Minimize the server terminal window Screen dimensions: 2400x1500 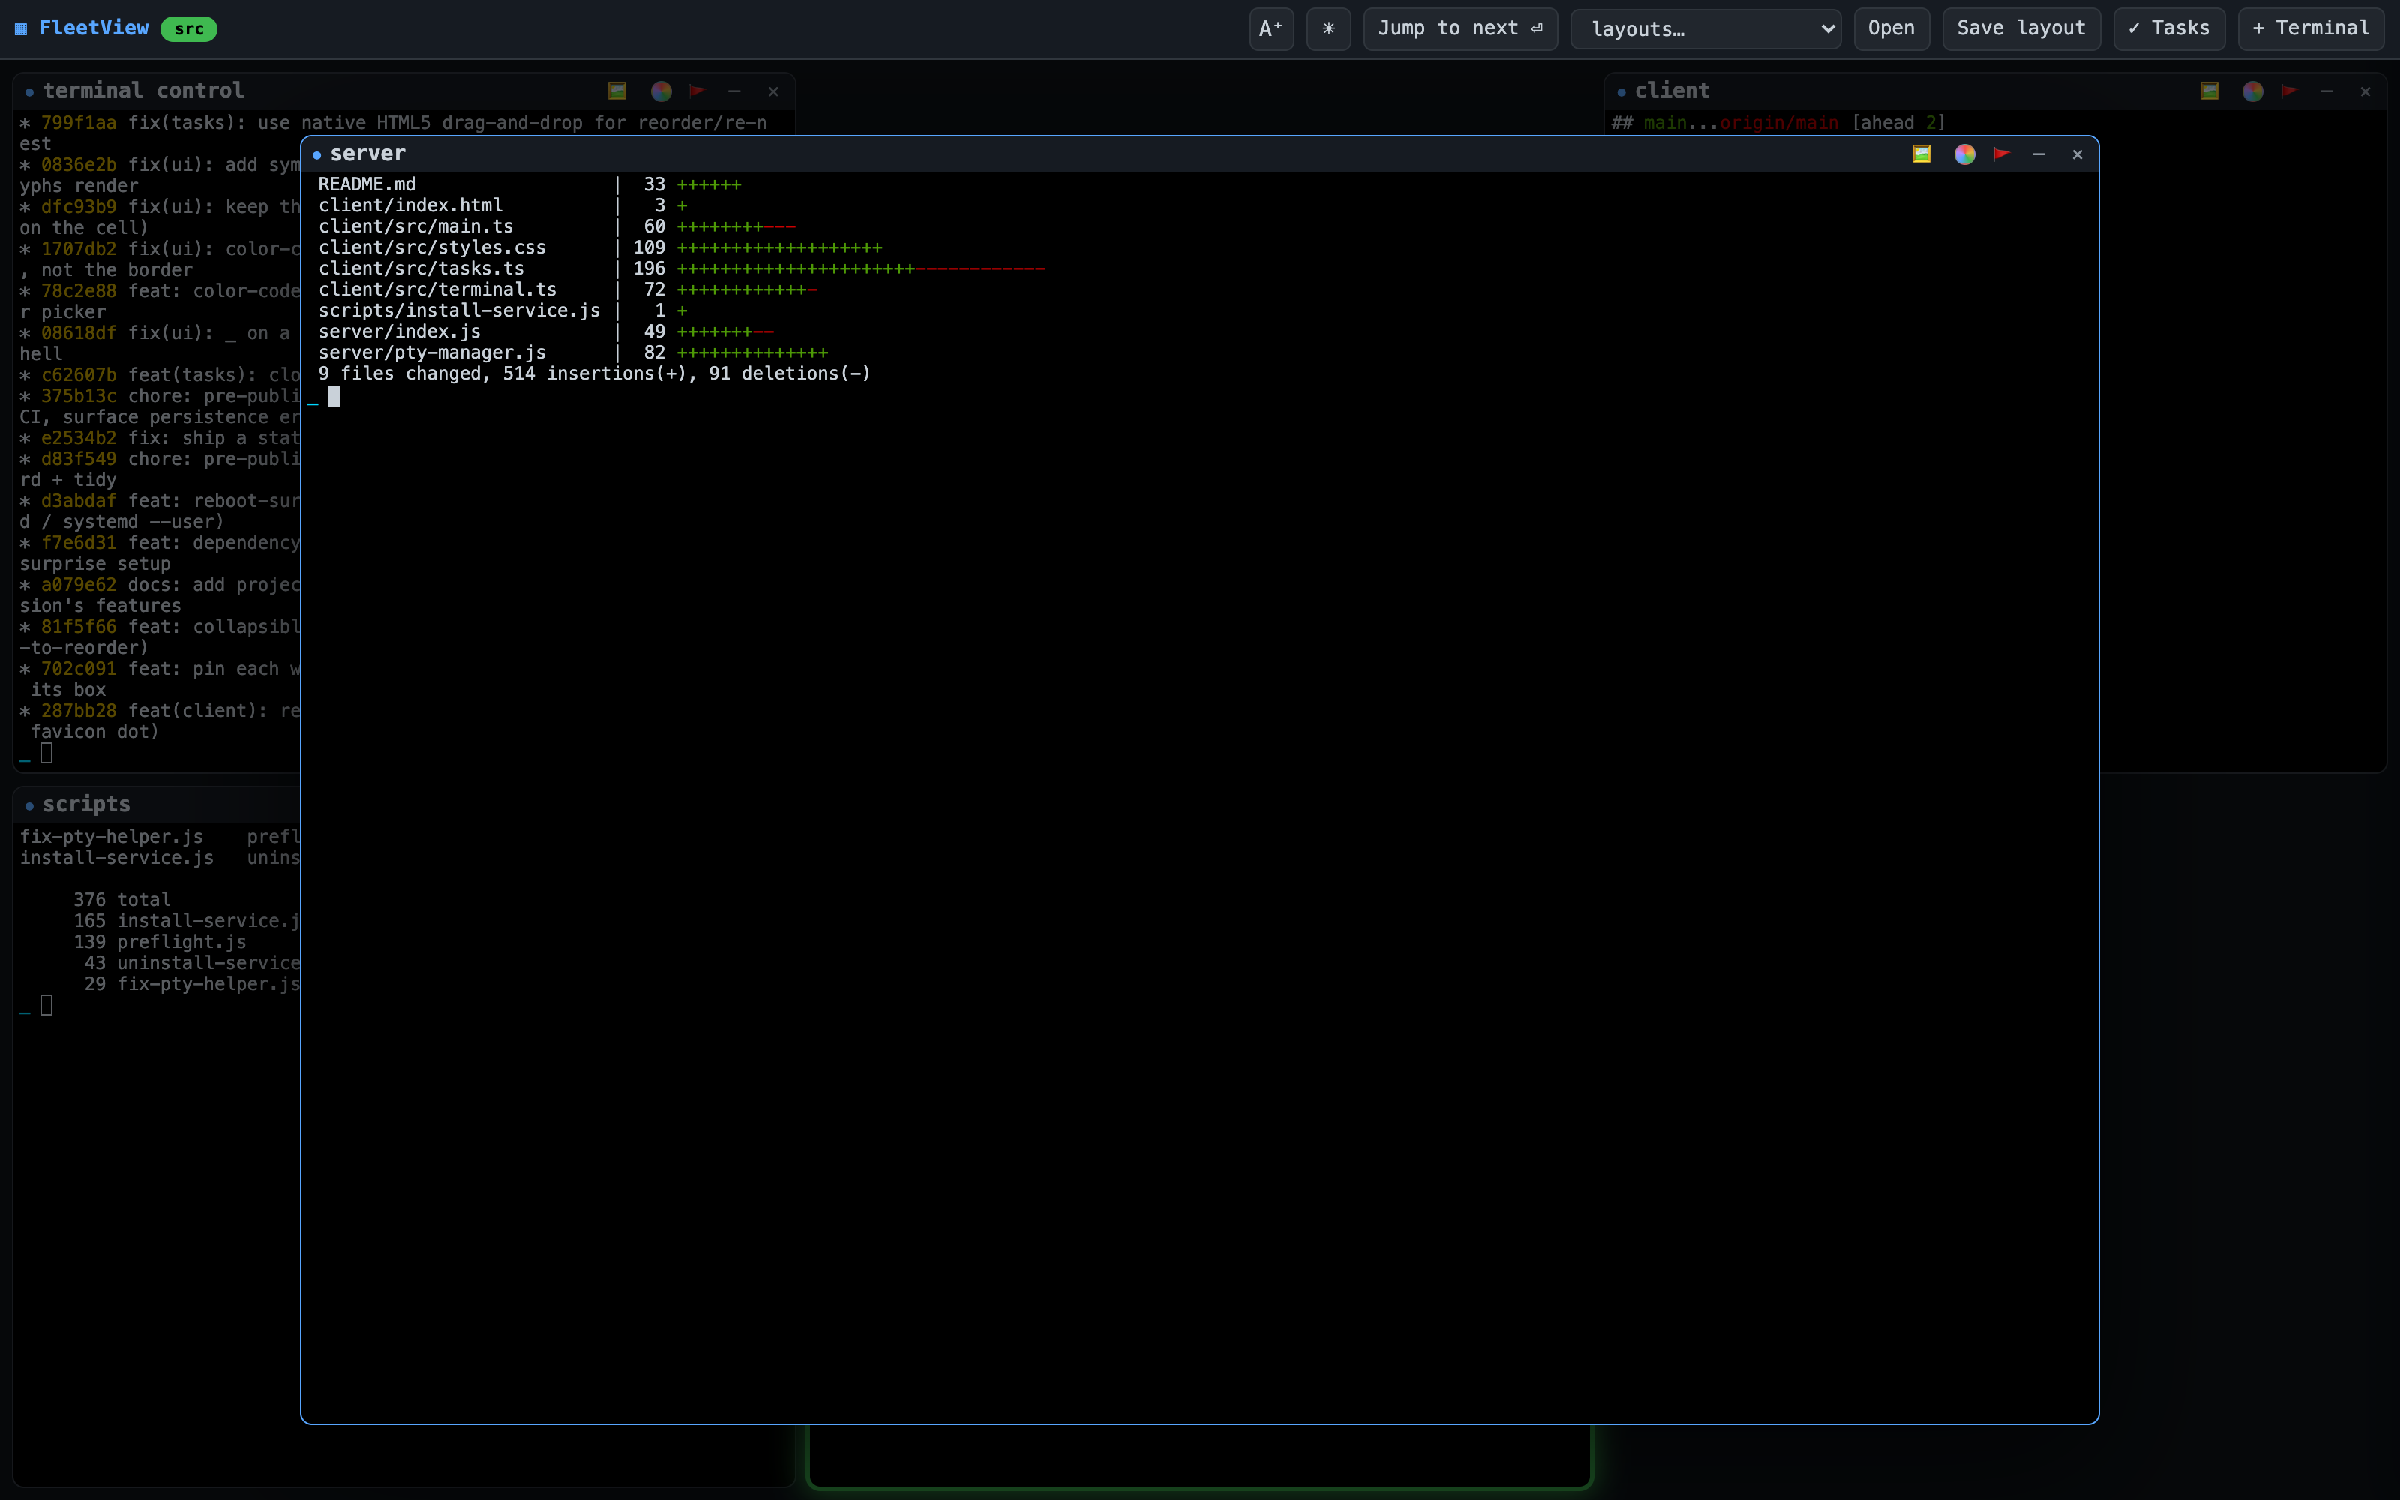[x=2038, y=154]
